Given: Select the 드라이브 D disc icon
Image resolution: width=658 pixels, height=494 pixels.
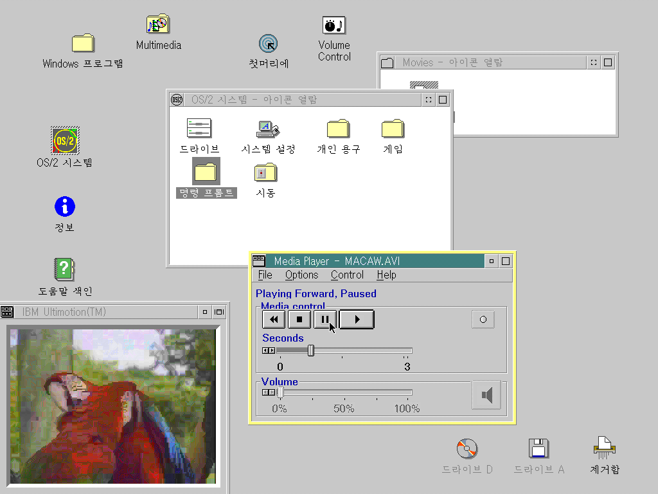Looking at the screenshot, I should tap(467, 448).
